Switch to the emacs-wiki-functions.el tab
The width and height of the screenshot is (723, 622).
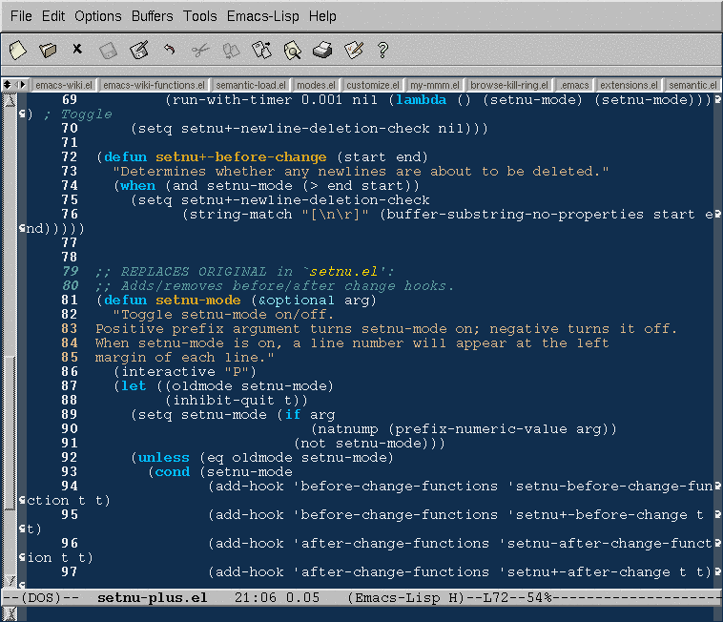point(154,85)
